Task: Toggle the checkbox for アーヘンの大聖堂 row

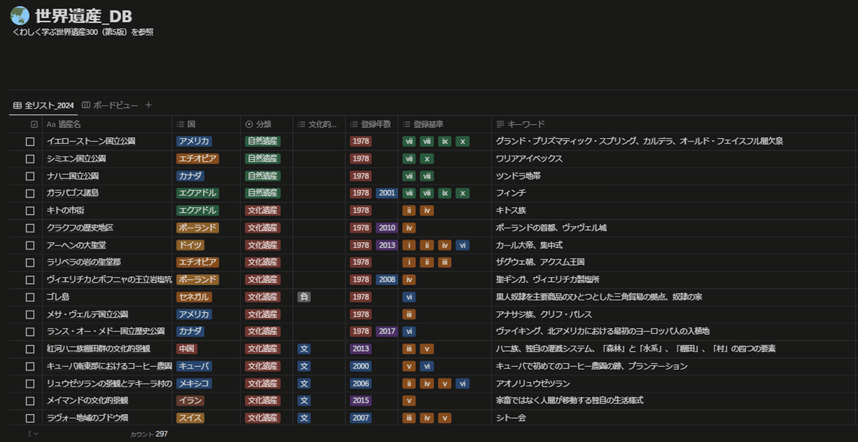Action: pyautogui.click(x=30, y=245)
